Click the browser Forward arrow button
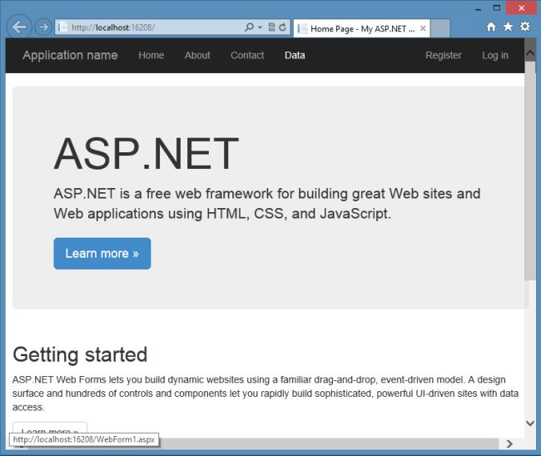Viewport: 541px width, 456px height. (43, 27)
